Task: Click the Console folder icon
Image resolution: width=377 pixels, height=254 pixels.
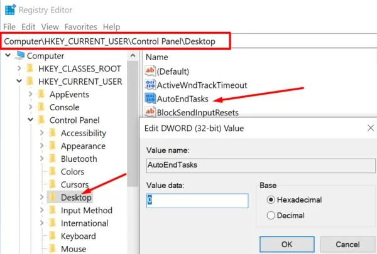Action: (41, 107)
